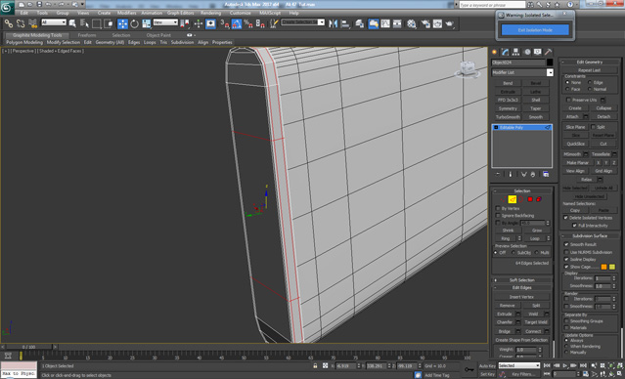625x379 pixels.
Task: Click the object color black swatch
Action: pos(550,63)
